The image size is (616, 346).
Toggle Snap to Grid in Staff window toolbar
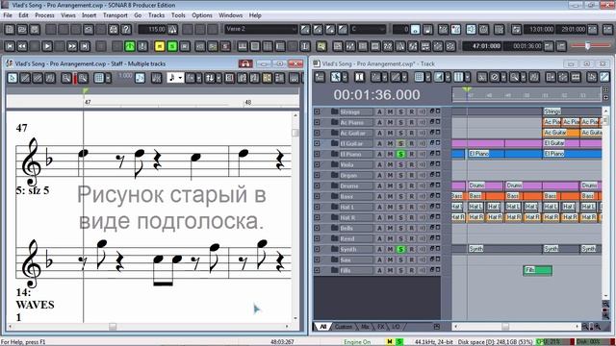tap(99, 78)
